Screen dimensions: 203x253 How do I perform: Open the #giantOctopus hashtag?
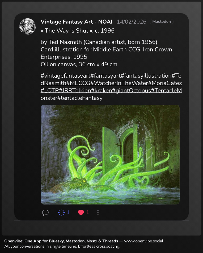(x=132, y=91)
